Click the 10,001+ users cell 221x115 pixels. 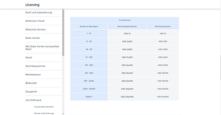click(x=89, y=97)
